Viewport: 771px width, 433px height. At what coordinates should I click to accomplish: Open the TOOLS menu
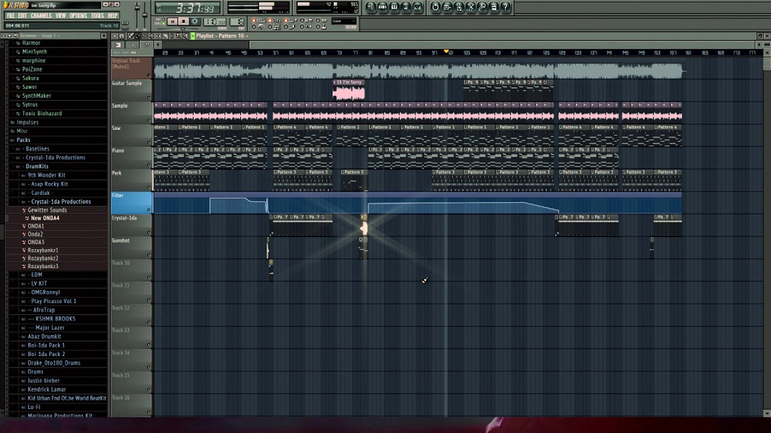pos(98,16)
